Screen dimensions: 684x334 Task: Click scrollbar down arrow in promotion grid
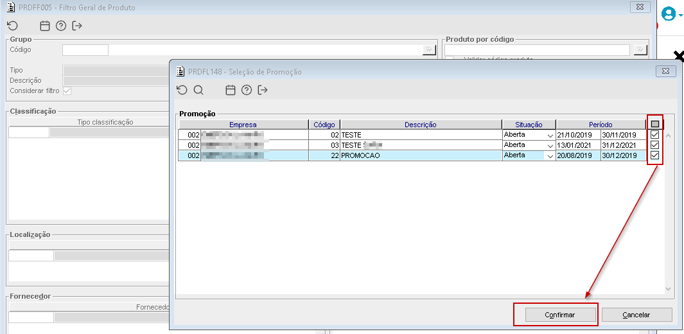[668, 288]
